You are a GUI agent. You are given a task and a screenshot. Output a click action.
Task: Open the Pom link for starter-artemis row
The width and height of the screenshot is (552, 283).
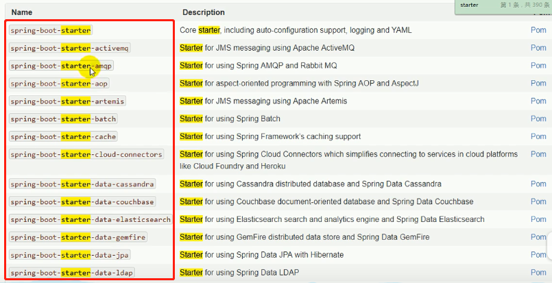538,101
